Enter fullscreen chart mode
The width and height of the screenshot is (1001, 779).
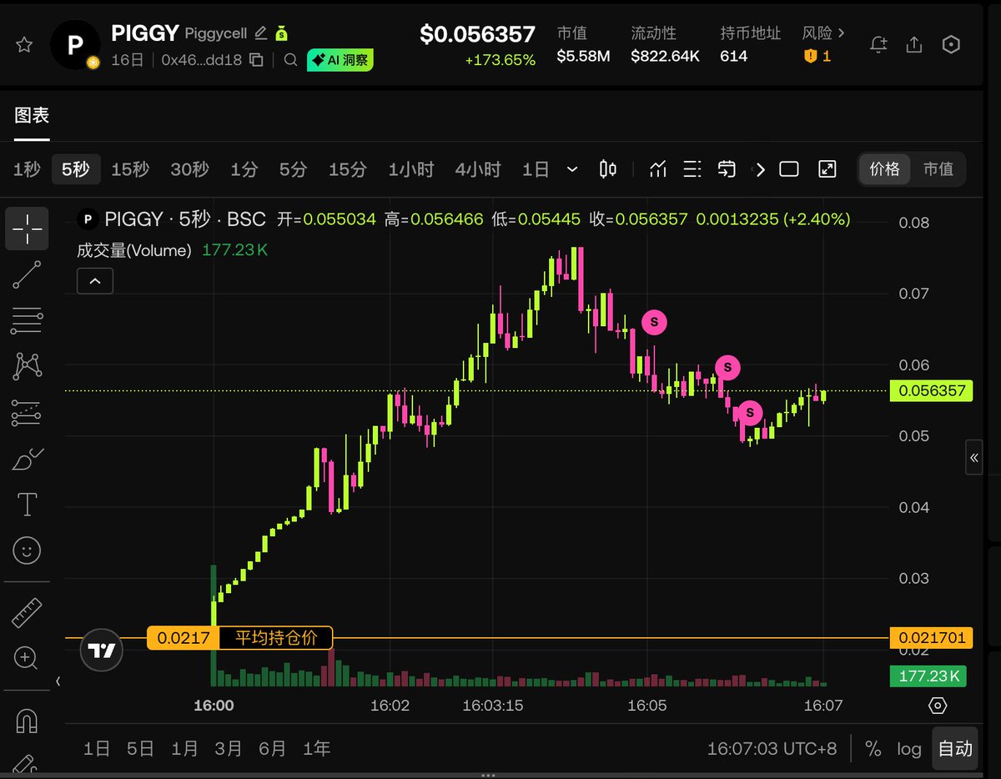point(827,169)
